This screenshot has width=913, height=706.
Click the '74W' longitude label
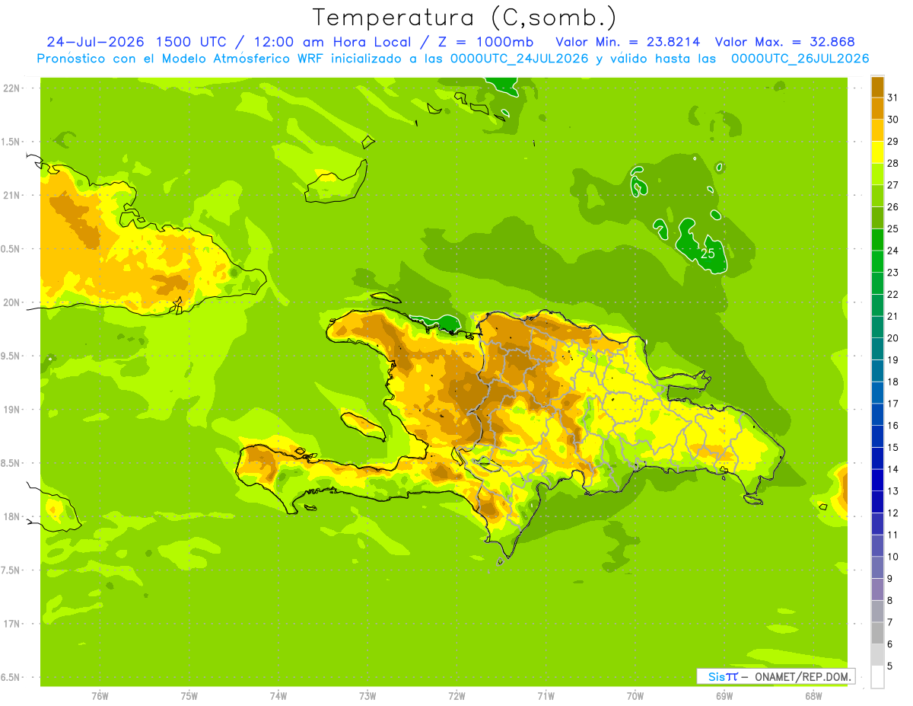pos(278,696)
